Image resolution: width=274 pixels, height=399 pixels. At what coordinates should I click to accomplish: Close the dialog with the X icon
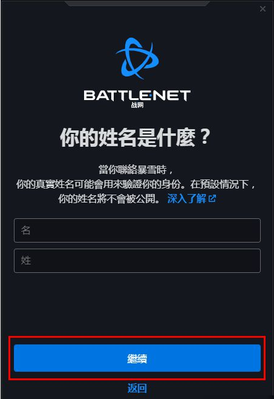[x=263, y=9]
